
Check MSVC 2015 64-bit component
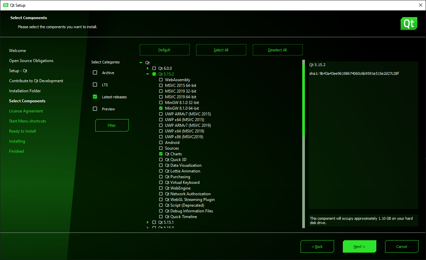pyautogui.click(x=161, y=86)
